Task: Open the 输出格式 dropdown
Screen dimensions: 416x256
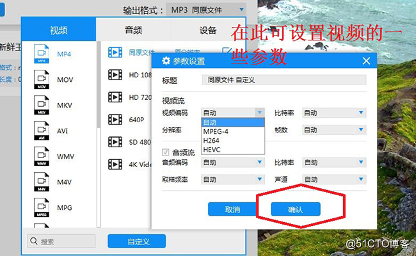Action: (x=206, y=10)
